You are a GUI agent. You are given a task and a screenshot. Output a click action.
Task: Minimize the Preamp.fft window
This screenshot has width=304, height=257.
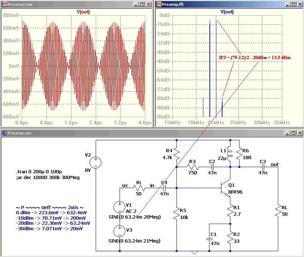point(287,4)
